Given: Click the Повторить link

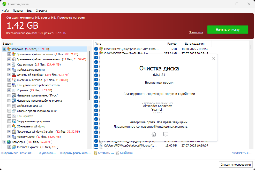Looking at the screenshot, I should point(196,32).
